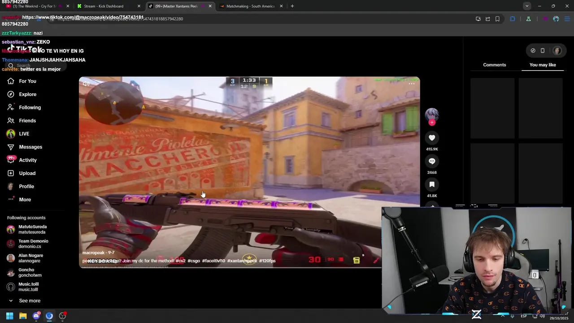Go to Following feed
This screenshot has width=574, height=323.
click(30, 107)
